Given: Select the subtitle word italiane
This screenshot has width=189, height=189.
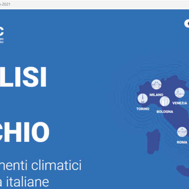Looking at the screenshot, I should click(27, 181).
